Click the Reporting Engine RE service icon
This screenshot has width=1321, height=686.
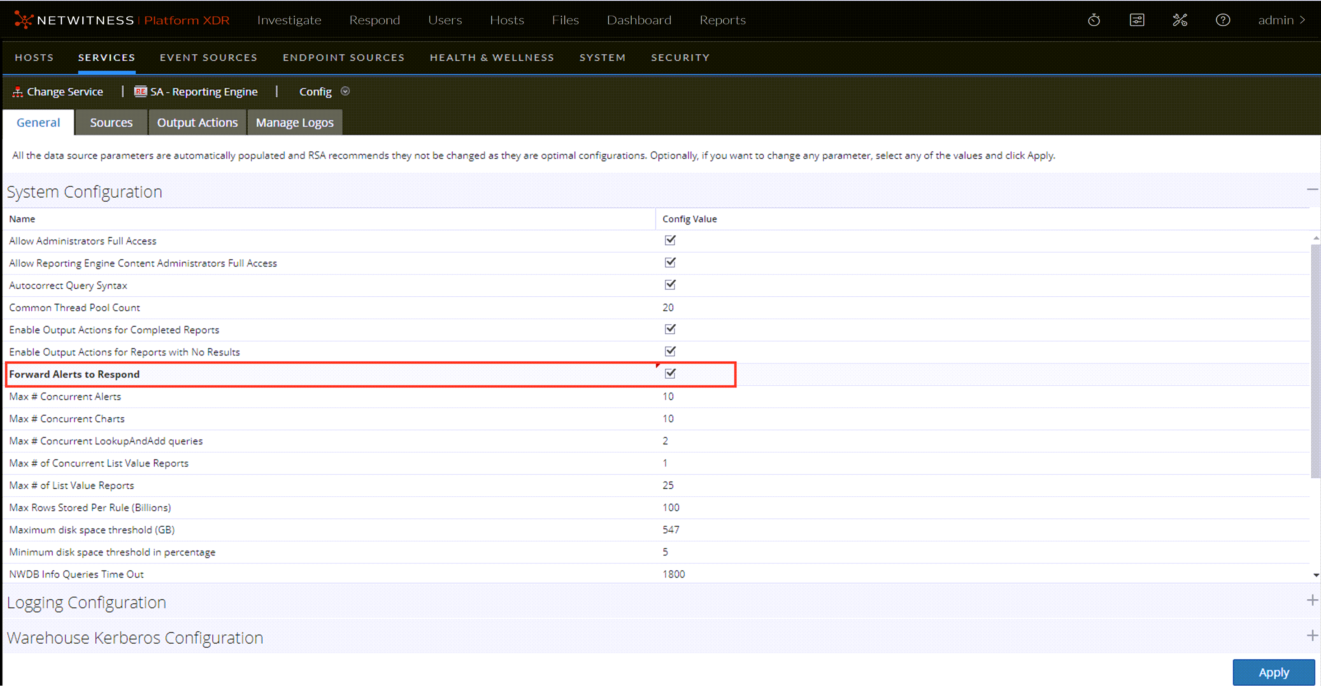[140, 91]
